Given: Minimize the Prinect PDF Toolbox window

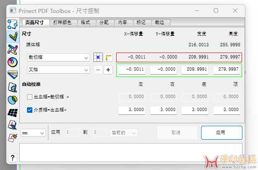Looking at the screenshot, I should tap(197, 11).
